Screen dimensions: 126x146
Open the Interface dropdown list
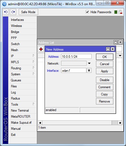pyautogui.click(x=89, y=70)
